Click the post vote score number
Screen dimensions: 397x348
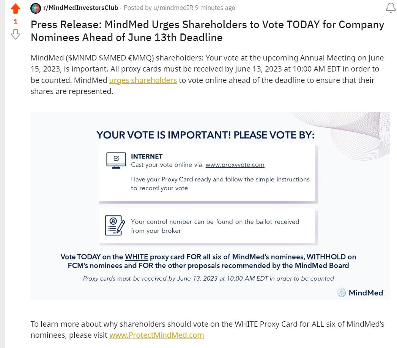pyautogui.click(x=15, y=21)
